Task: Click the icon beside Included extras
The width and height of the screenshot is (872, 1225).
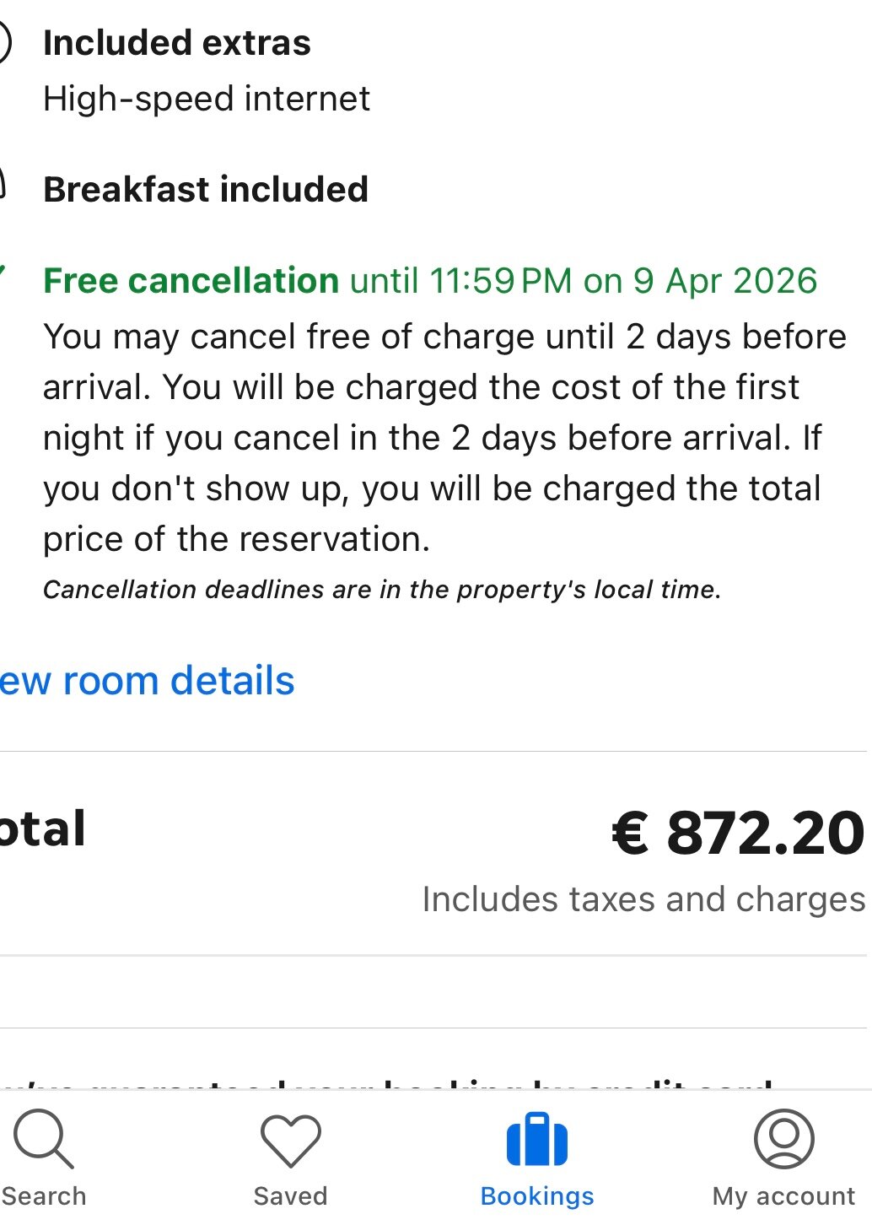Action: click(3, 43)
